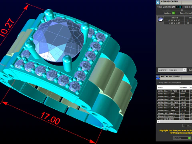Image resolution: width=192 pixels, height=144 pixels.
Task: Click the green Calculate arrow icon
Action: [189, 138]
